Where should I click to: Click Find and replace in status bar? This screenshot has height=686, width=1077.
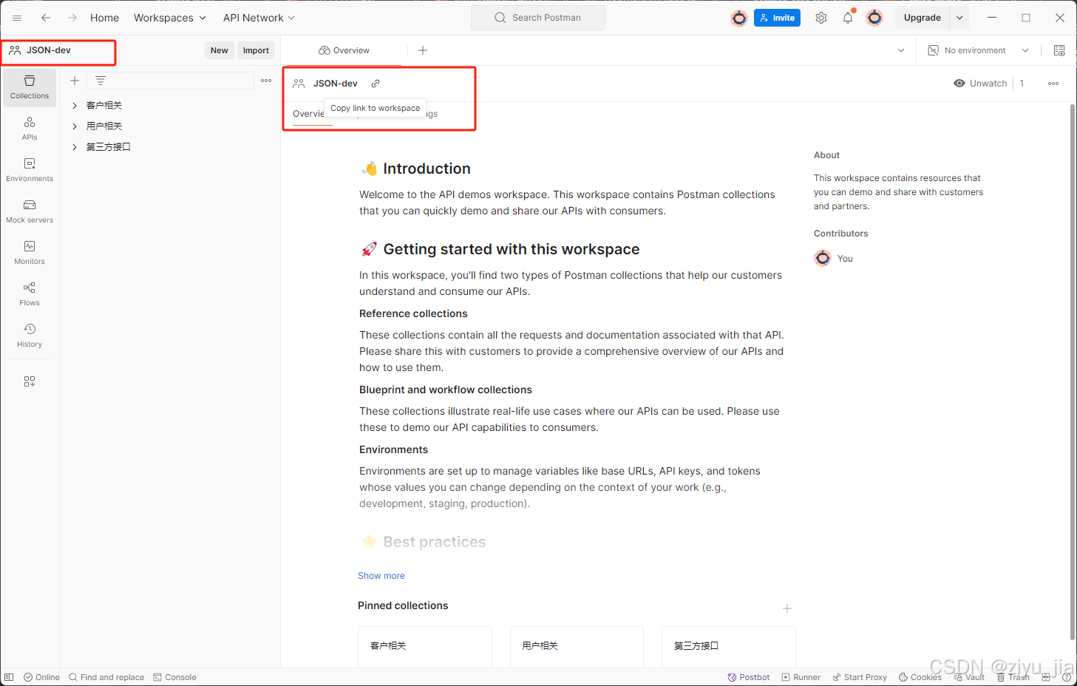click(x=106, y=677)
